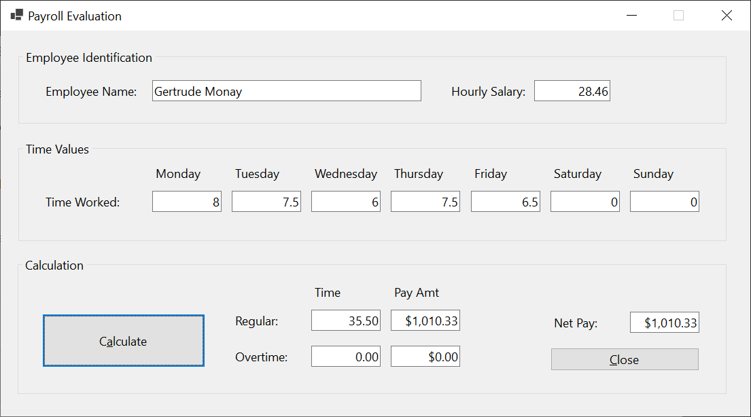Click the Payroll Evaluation app icon

coord(17,16)
